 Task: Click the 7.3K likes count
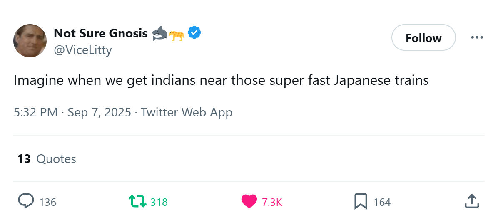pos(272,202)
